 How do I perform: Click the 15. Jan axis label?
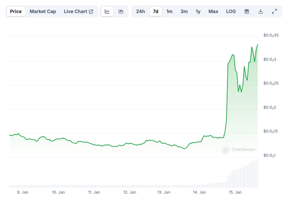point(235,192)
